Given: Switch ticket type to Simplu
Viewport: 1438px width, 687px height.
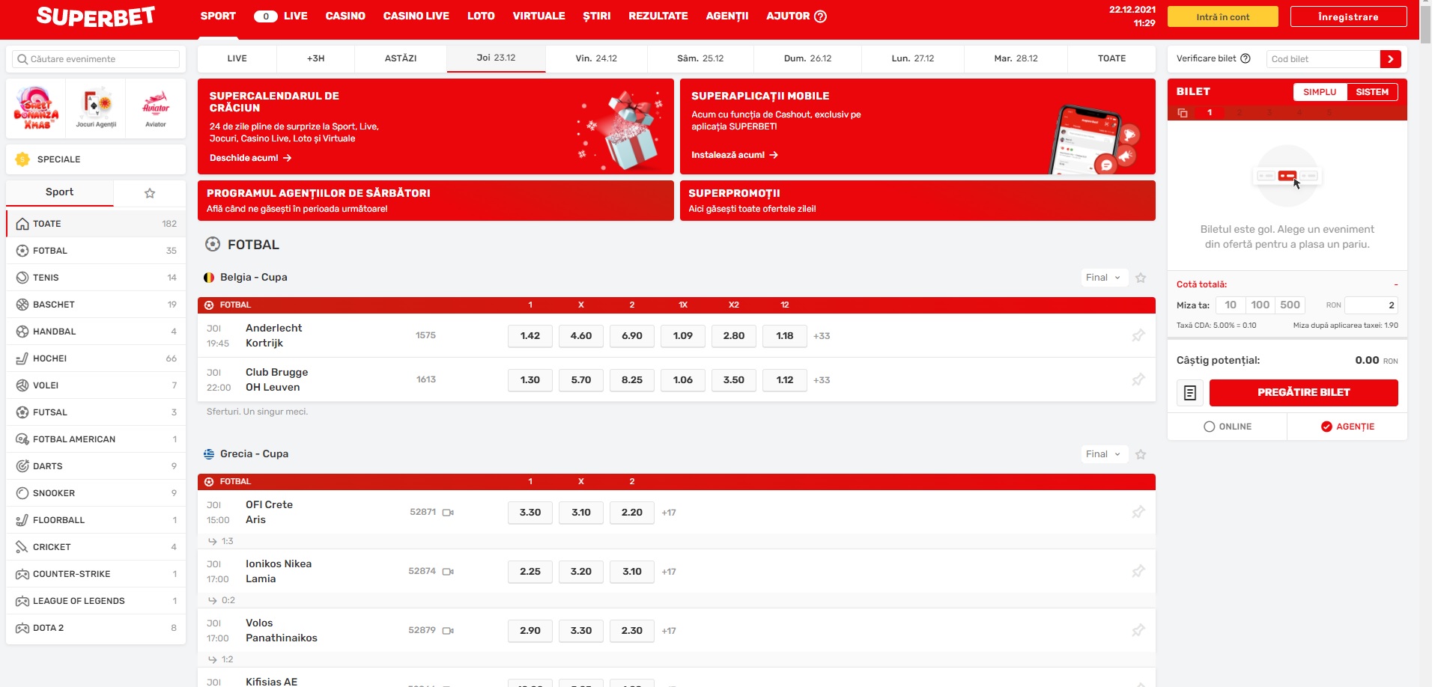Looking at the screenshot, I should [1320, 92].
